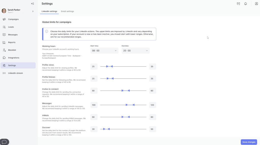Viewport: 260px width, 145px height.
Task: Open Integrations puzzle icon
Action: 4,58
